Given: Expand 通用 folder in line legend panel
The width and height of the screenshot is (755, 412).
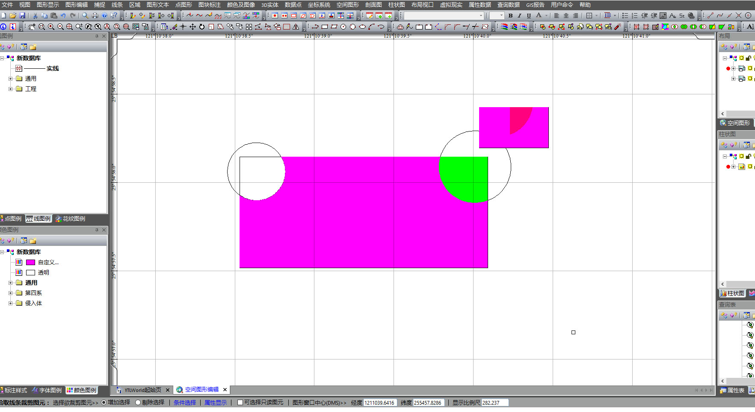Looking at the screenshot, I should (11, 79).
